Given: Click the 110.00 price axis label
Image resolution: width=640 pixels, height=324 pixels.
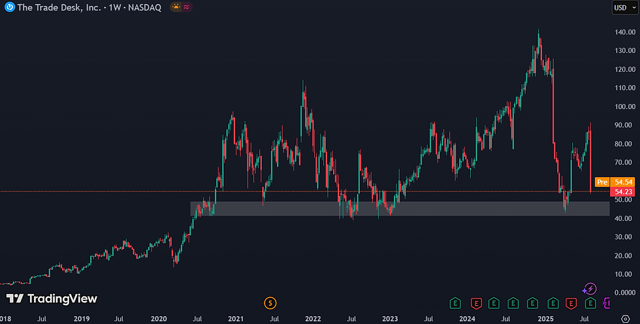Looking at the screenshot, I should (625, 88).
